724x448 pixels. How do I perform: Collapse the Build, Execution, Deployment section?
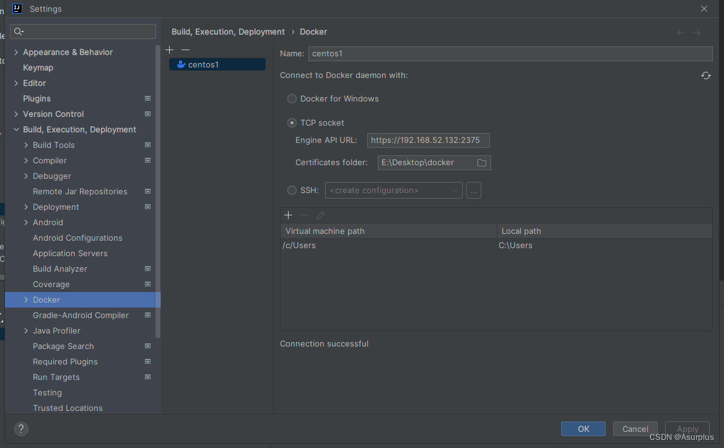click(16, 130)
